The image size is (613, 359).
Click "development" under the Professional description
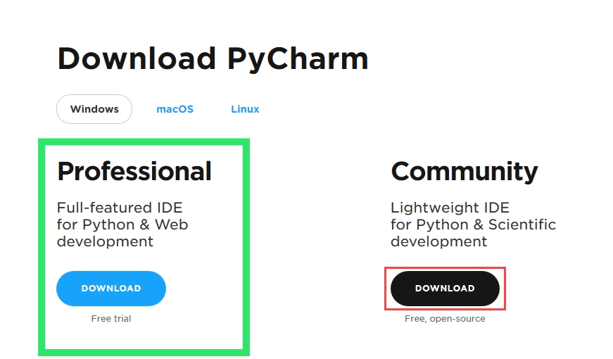pyautogui.click(x=105, y=241)
